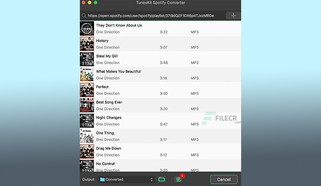Select track title Night Changes
Screen dimensions: 321x186
[x=109, y=118]
